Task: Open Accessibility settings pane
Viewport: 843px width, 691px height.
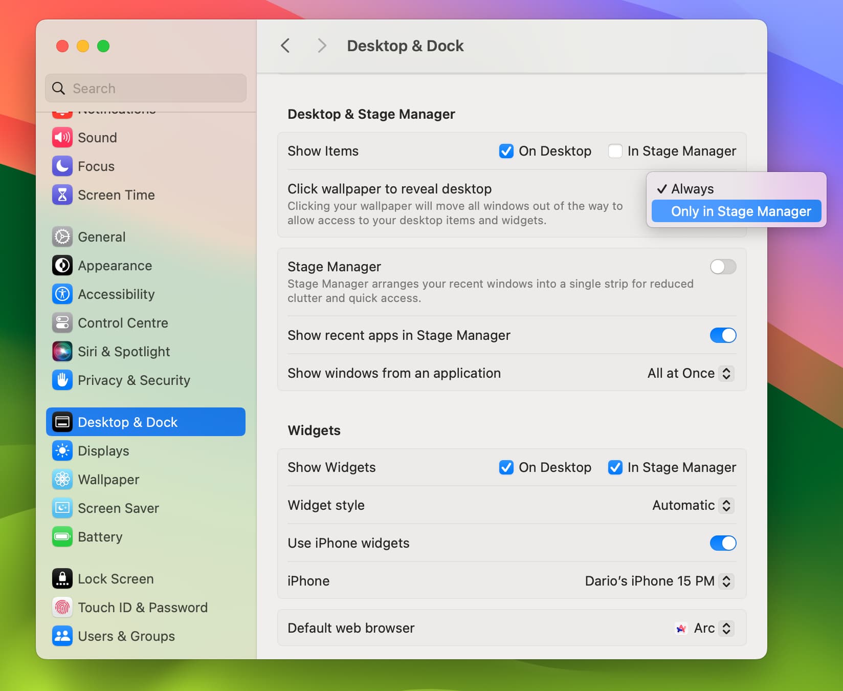Action: pos(146,294)
